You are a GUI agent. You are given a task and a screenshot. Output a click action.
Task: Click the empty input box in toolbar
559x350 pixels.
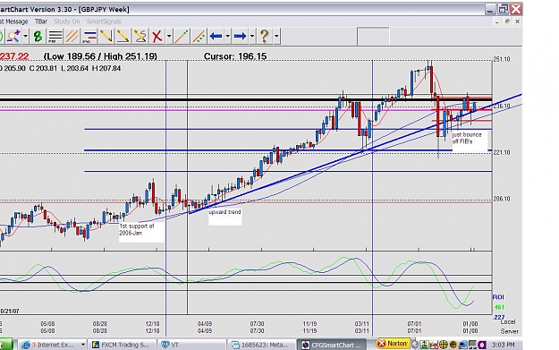click(x=373, y=36)
